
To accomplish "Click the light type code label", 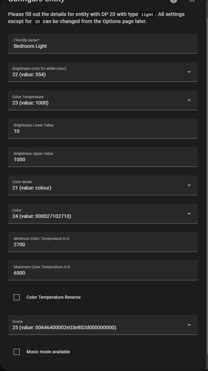I will [x=147, y=14].
